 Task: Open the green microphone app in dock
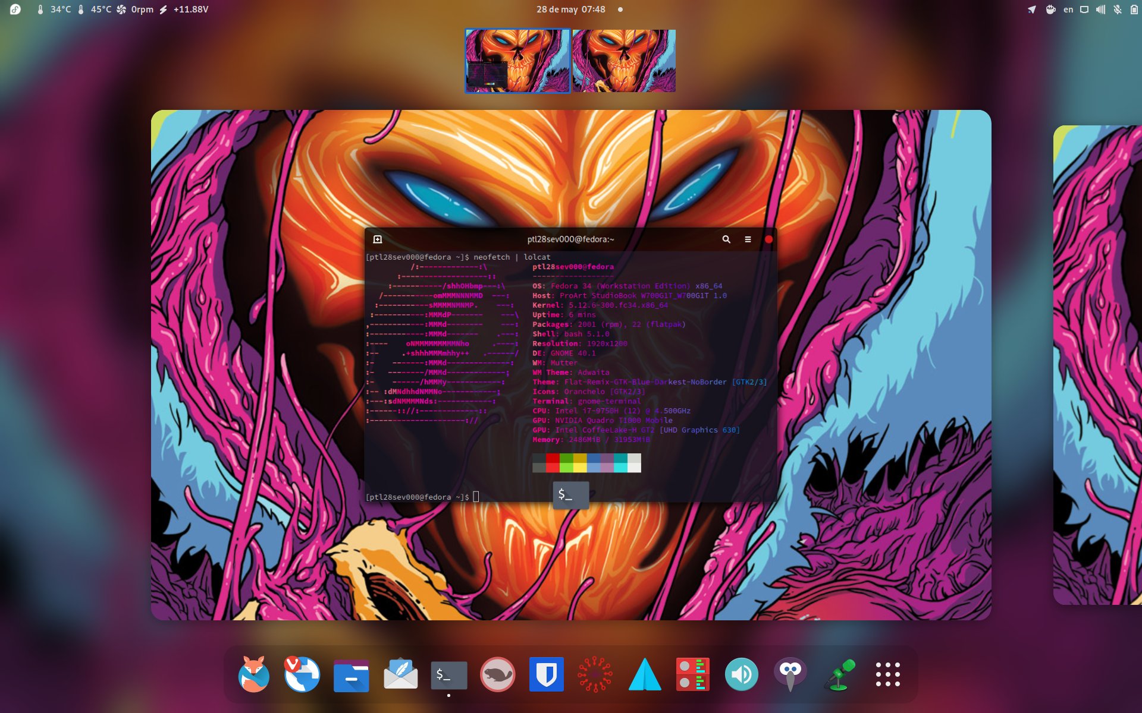(x=839, y=674)
